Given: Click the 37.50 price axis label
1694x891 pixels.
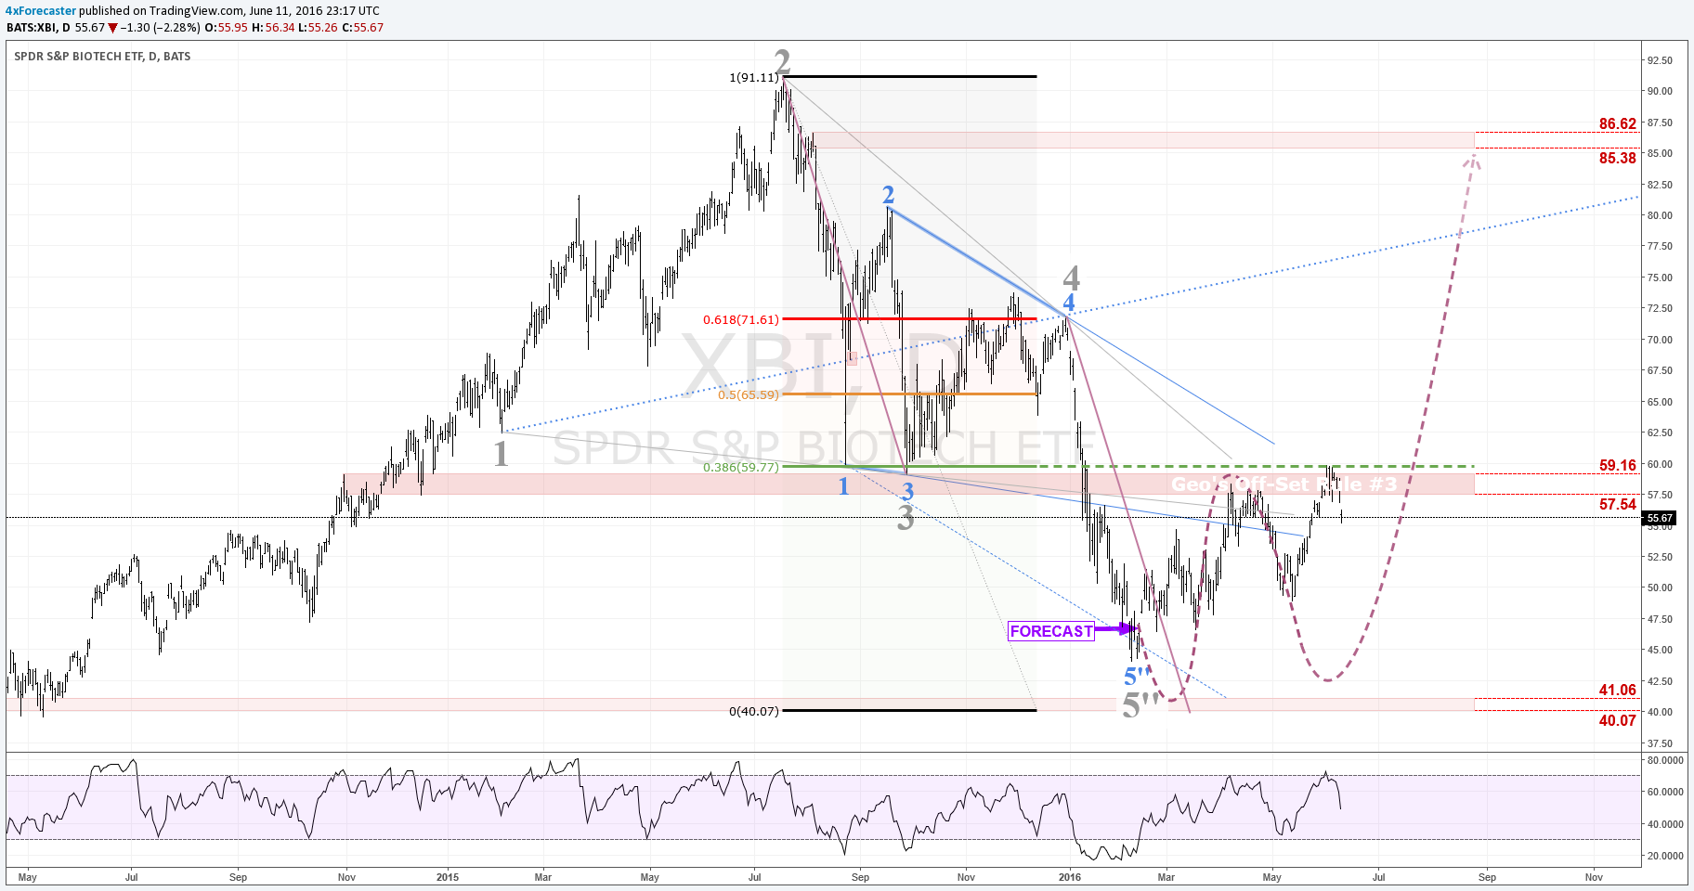Looking at the screenshot, I should [x=1660, y=743].
